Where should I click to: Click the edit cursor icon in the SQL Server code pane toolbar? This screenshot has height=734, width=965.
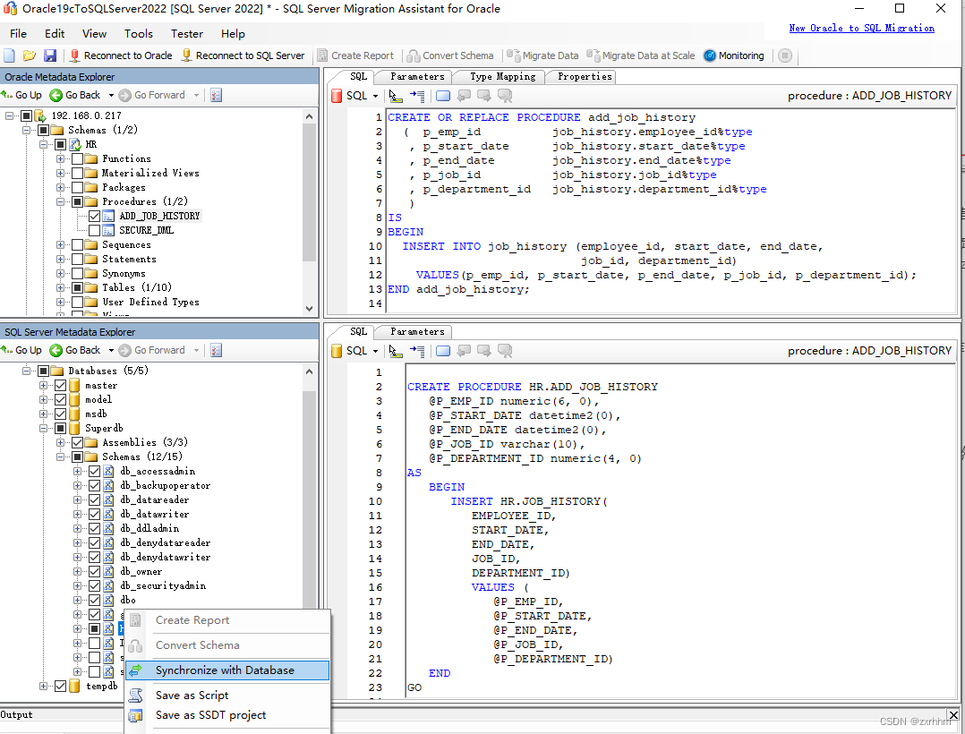(396, 351)
